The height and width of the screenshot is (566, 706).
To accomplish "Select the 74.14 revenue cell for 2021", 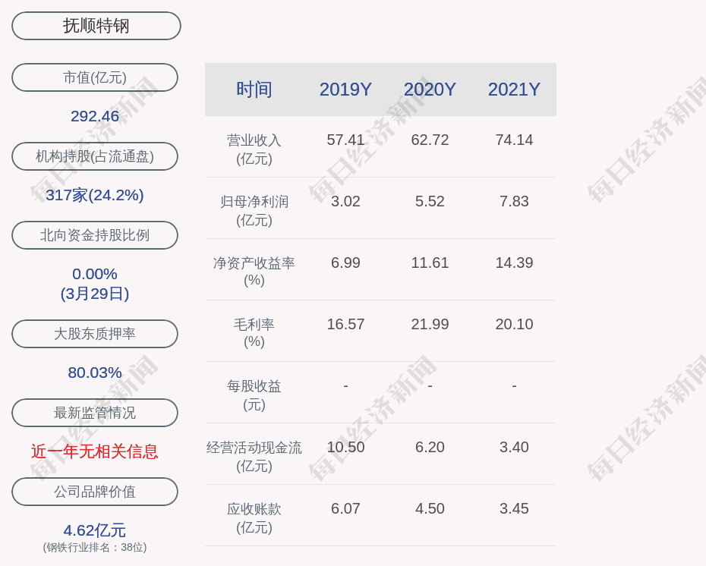I will 514,140.
